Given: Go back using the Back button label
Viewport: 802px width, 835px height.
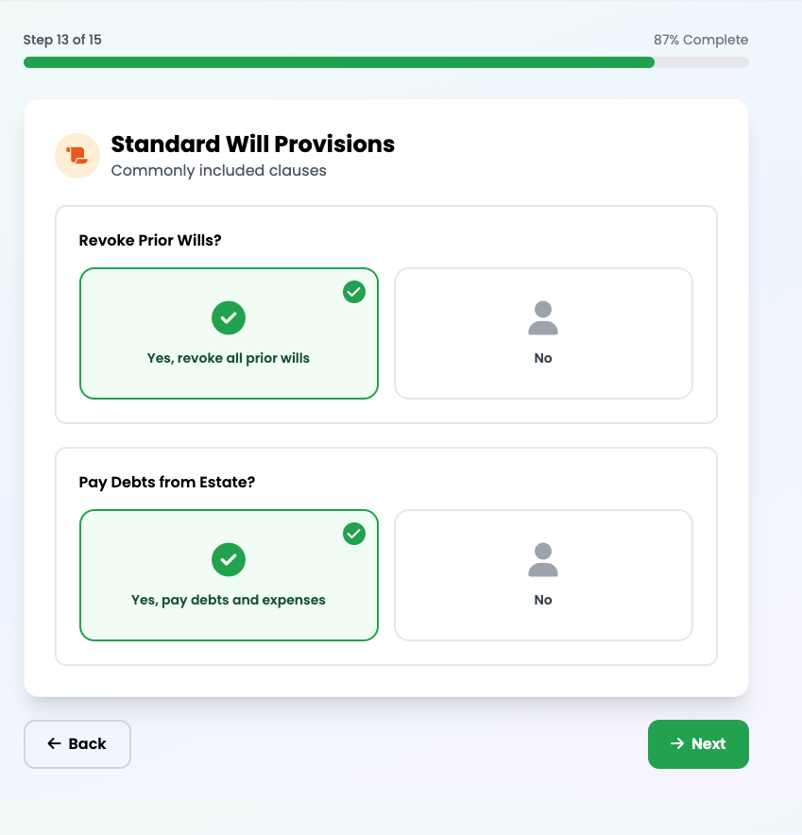Looking at the screenshot, I should coord(88,744).
